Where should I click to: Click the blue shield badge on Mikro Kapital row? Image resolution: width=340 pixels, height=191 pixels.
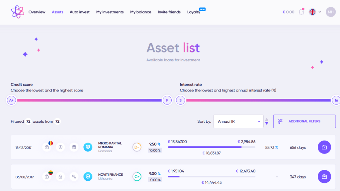(88, 147)
